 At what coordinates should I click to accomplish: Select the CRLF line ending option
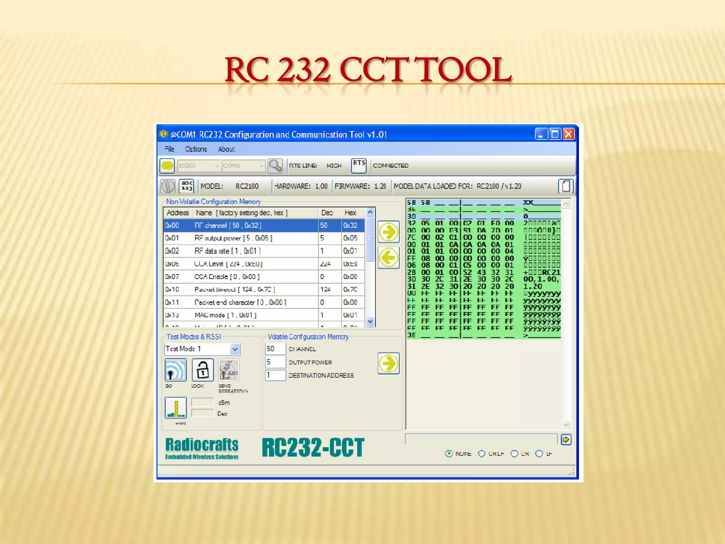coord(482,453)
